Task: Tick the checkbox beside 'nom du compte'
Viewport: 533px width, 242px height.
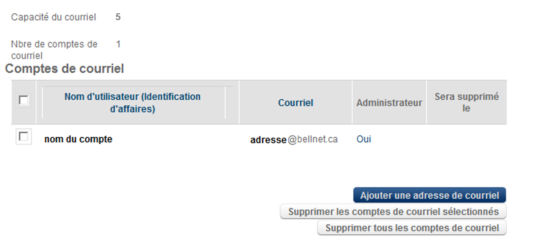Action: (x=23, y=137)
